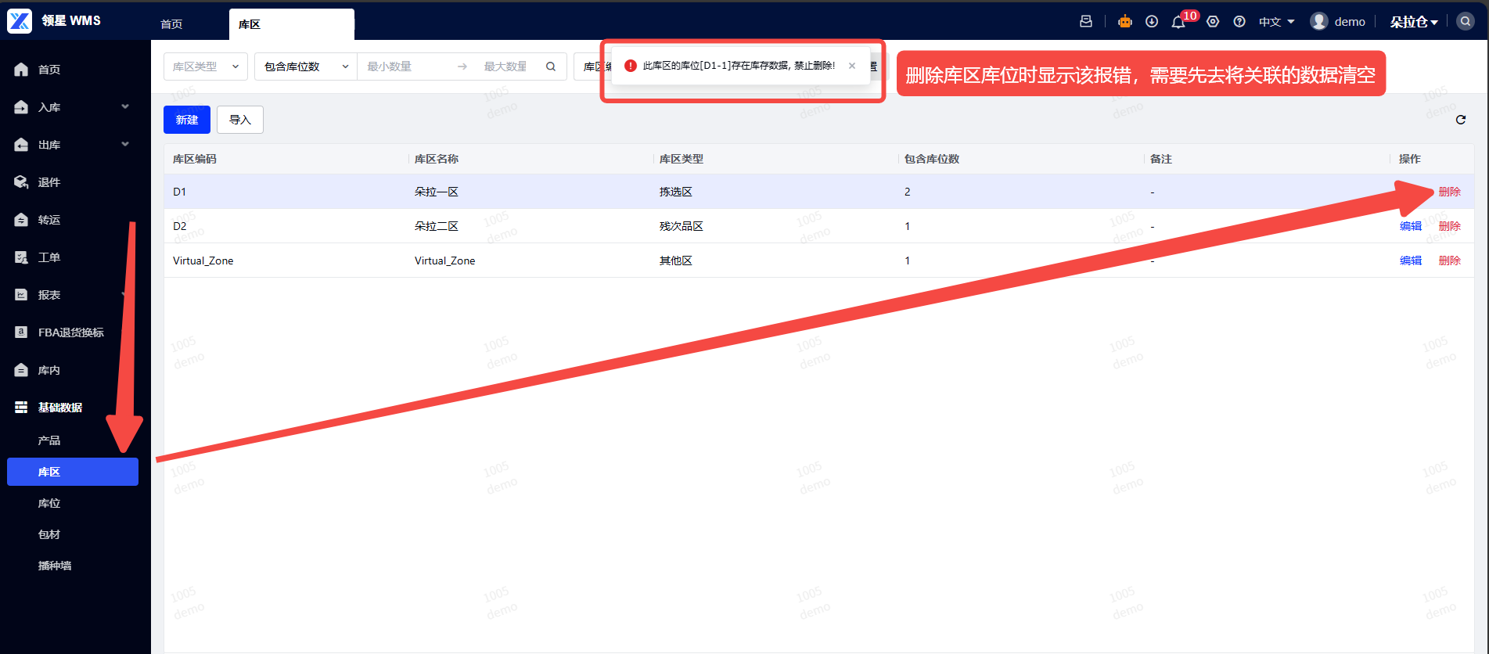Click the 库区名称 column header

pyautogui.click(x=437, y=159)
